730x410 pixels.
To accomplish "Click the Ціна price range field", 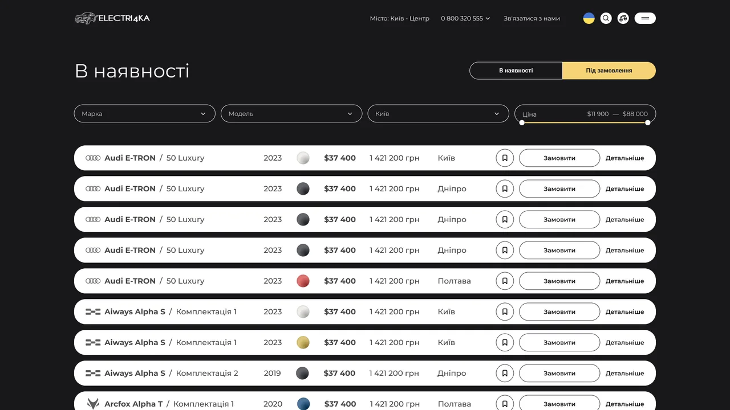I will point(585,114).
